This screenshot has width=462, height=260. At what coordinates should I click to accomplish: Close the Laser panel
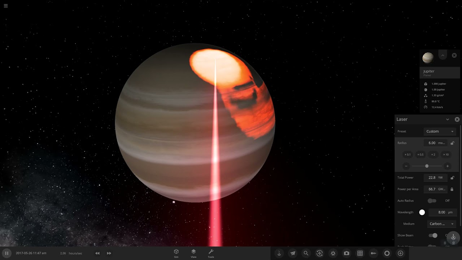click(457, 120)
